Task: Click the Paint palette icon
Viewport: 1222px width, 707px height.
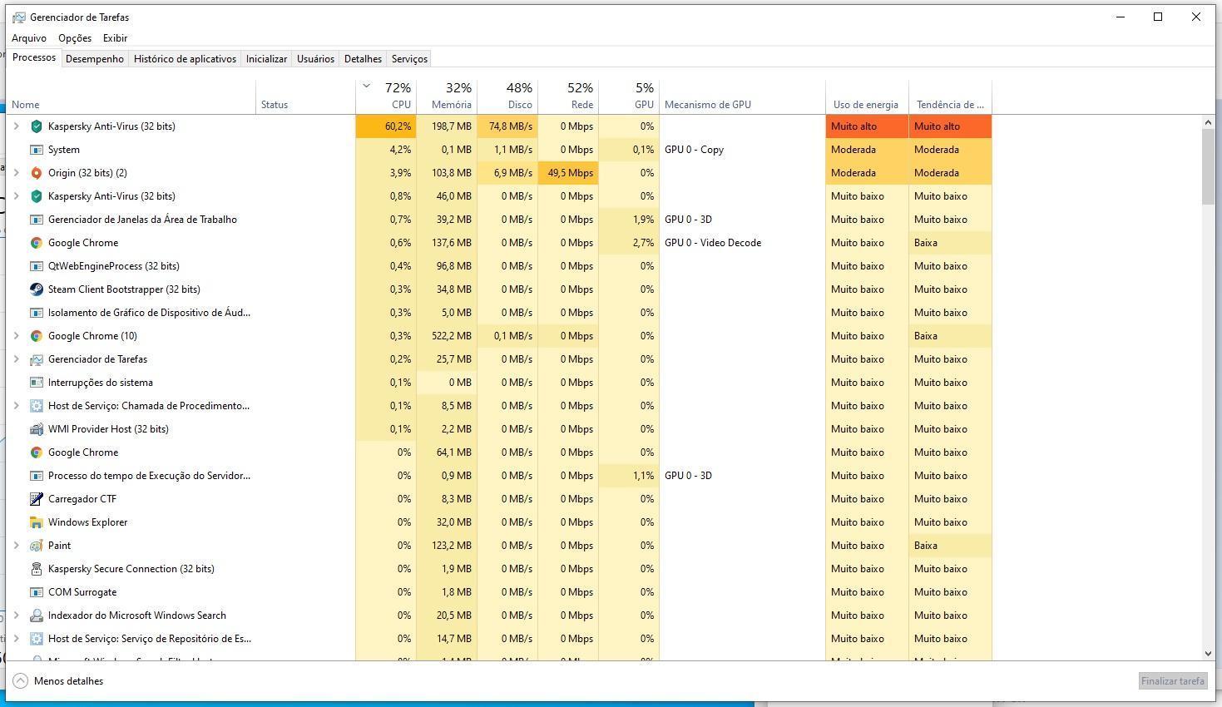Action: (36, 546)
